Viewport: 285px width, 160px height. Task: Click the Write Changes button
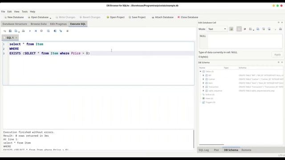(65, 17)
